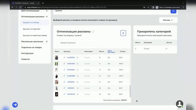Click link icon in row with place 24
The height and width of the screenshot is (110, 196).
coord(64,88)
